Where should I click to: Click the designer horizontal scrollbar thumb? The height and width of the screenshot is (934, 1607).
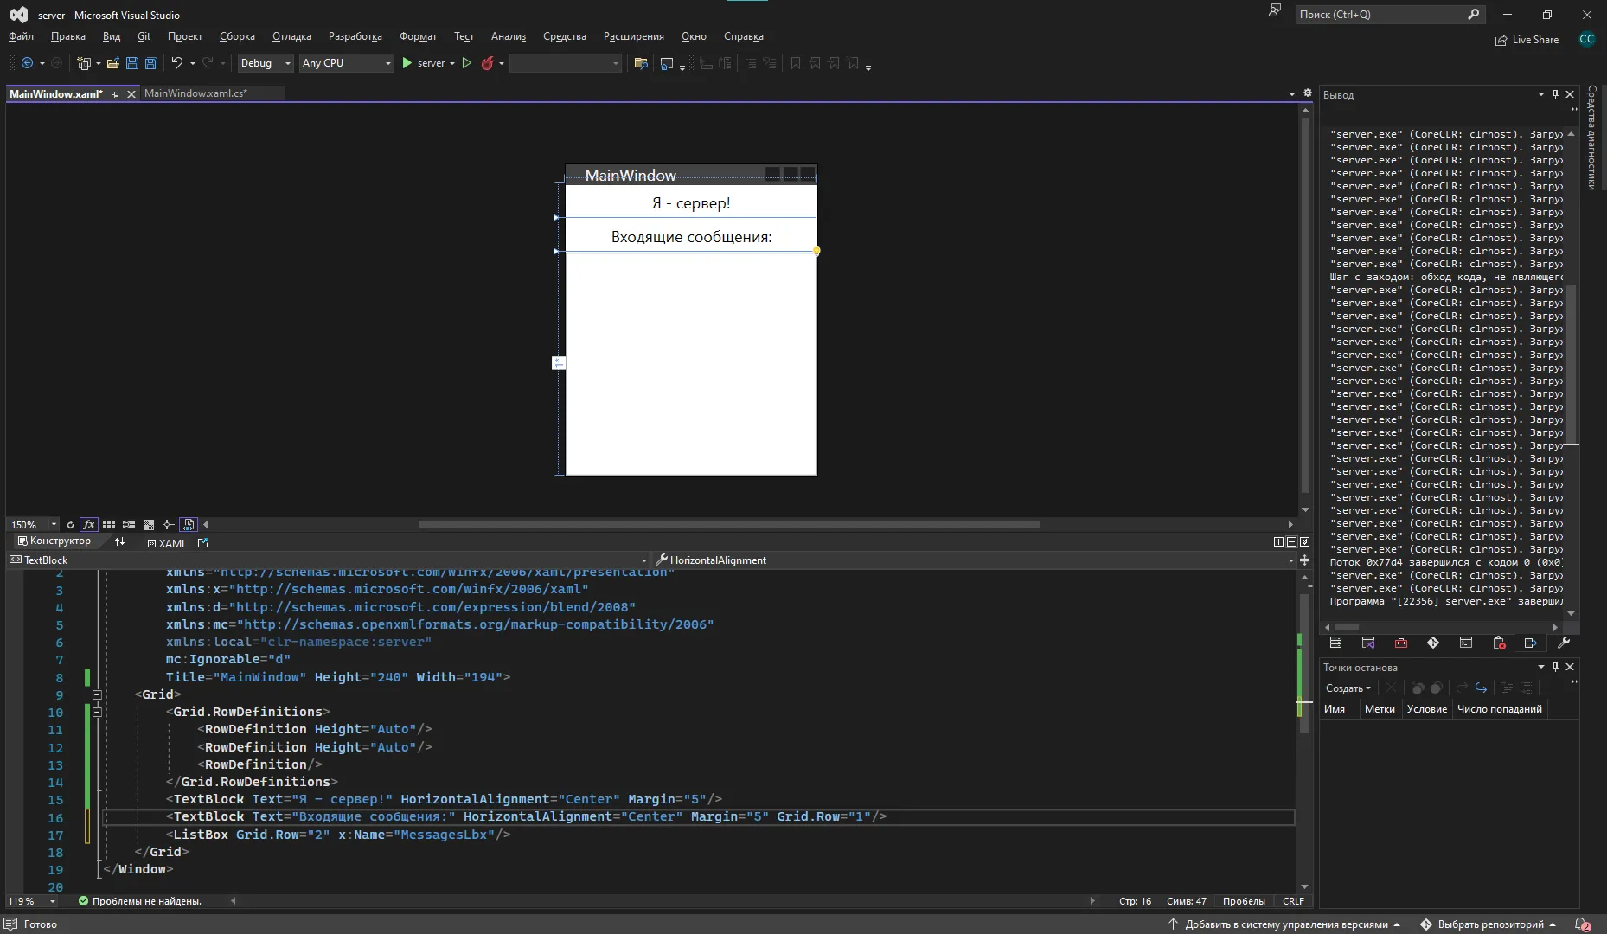click(x=729, y=524)
